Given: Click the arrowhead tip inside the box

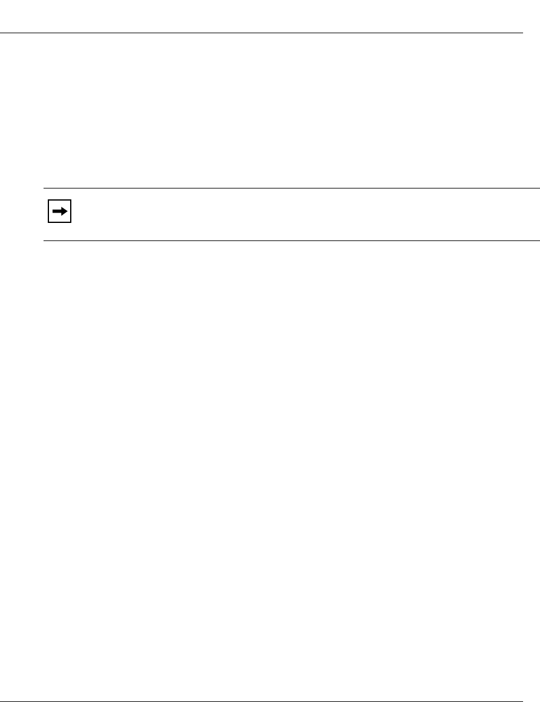Looking at the screenshot, I should click(65, 211).
